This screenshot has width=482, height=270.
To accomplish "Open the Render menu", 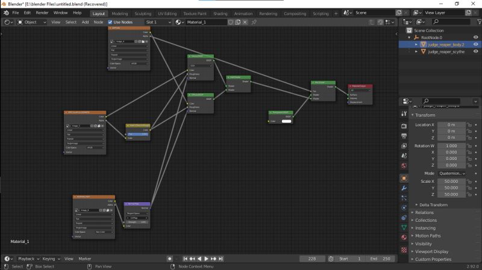I will click(x=42, y=13).
